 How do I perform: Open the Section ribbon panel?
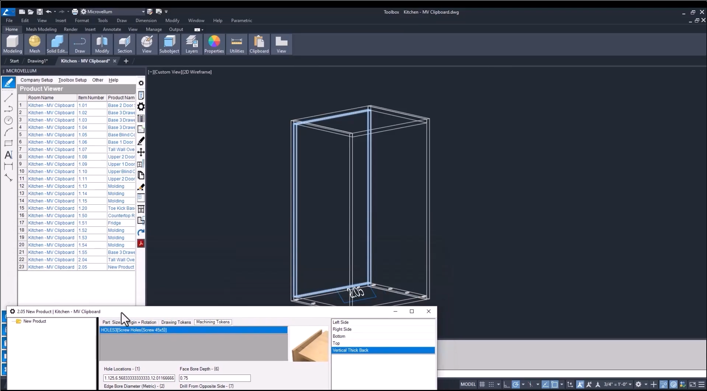125,45
